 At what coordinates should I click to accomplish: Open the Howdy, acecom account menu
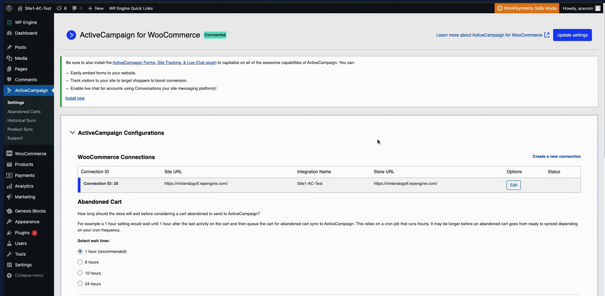point(582,8)
